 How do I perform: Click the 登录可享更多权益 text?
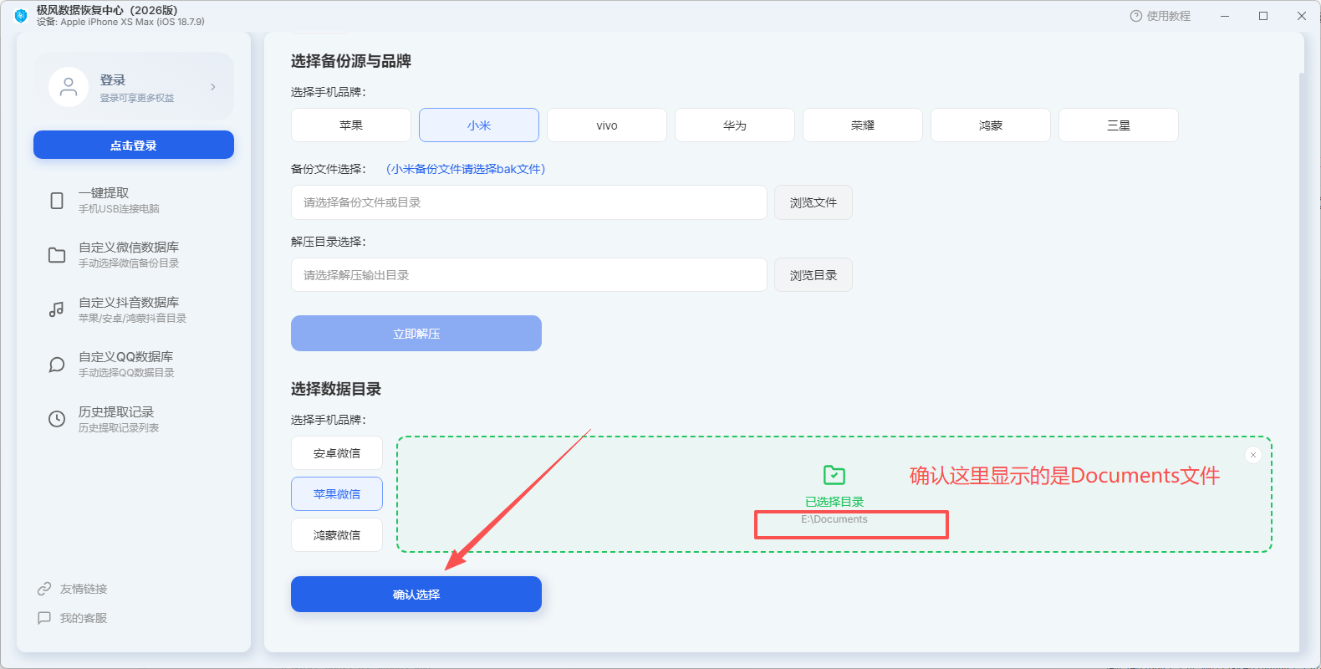coord(137,98)
